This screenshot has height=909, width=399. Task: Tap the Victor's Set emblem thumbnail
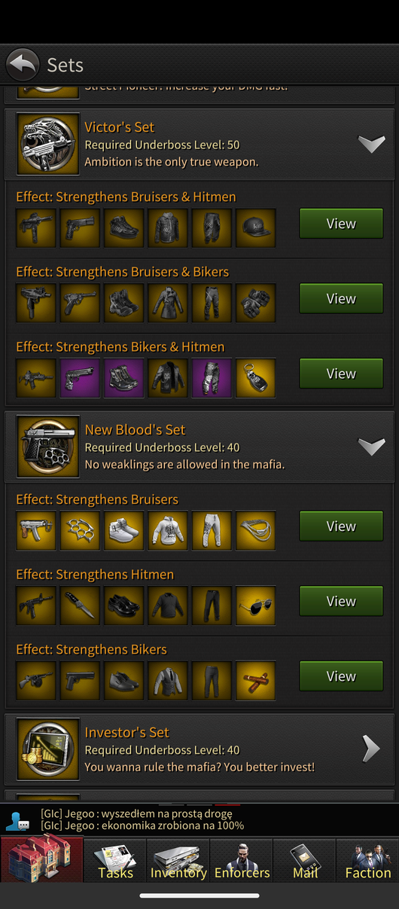[x=48, y=144]
